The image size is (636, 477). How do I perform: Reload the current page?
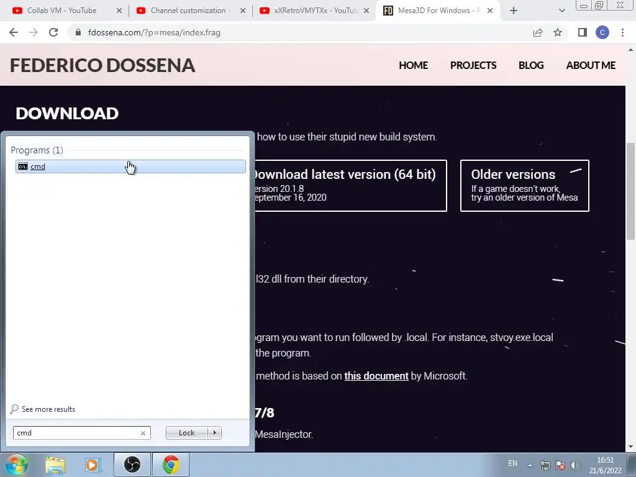point(53,32)
